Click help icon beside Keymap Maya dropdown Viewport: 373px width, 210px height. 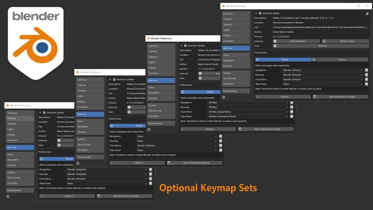(220, 141)
